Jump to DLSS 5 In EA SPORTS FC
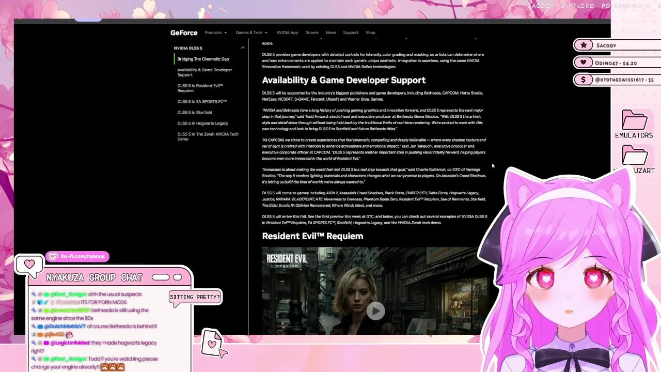 tap(202, 101)
